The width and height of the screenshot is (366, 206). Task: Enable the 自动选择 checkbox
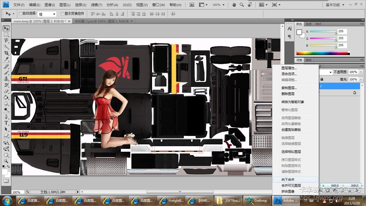pos(20,14)
